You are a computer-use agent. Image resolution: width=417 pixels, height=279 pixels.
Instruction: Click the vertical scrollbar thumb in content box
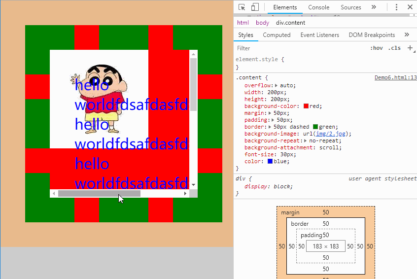(193, 85)
